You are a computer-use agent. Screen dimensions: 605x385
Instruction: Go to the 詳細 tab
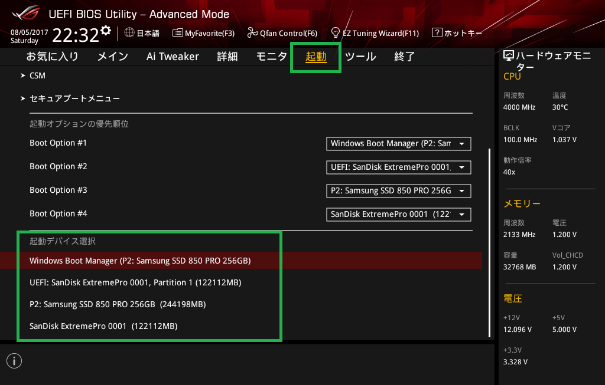click(x=227, y=57)
